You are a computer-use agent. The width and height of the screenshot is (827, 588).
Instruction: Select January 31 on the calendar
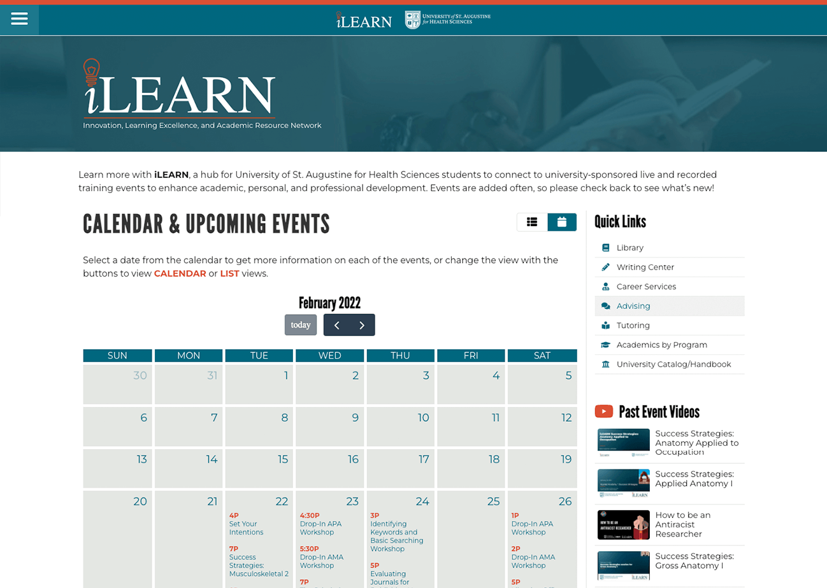point(189,384)
